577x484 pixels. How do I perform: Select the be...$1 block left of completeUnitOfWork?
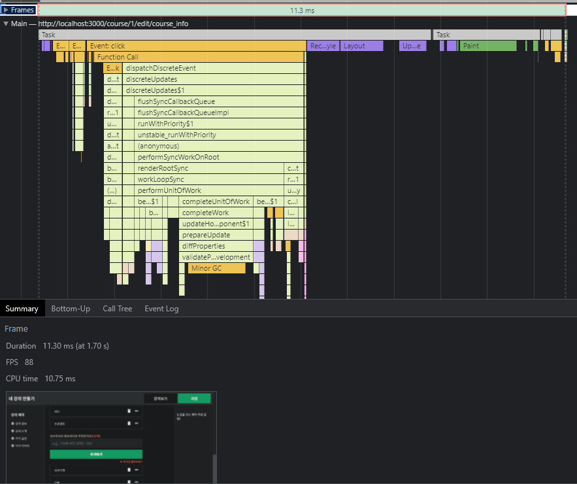[x=148, y=201]
